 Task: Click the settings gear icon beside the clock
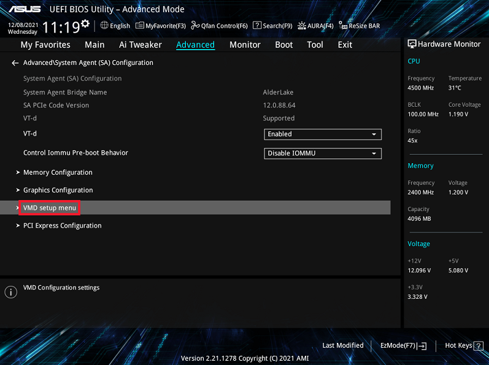[85, 24]
